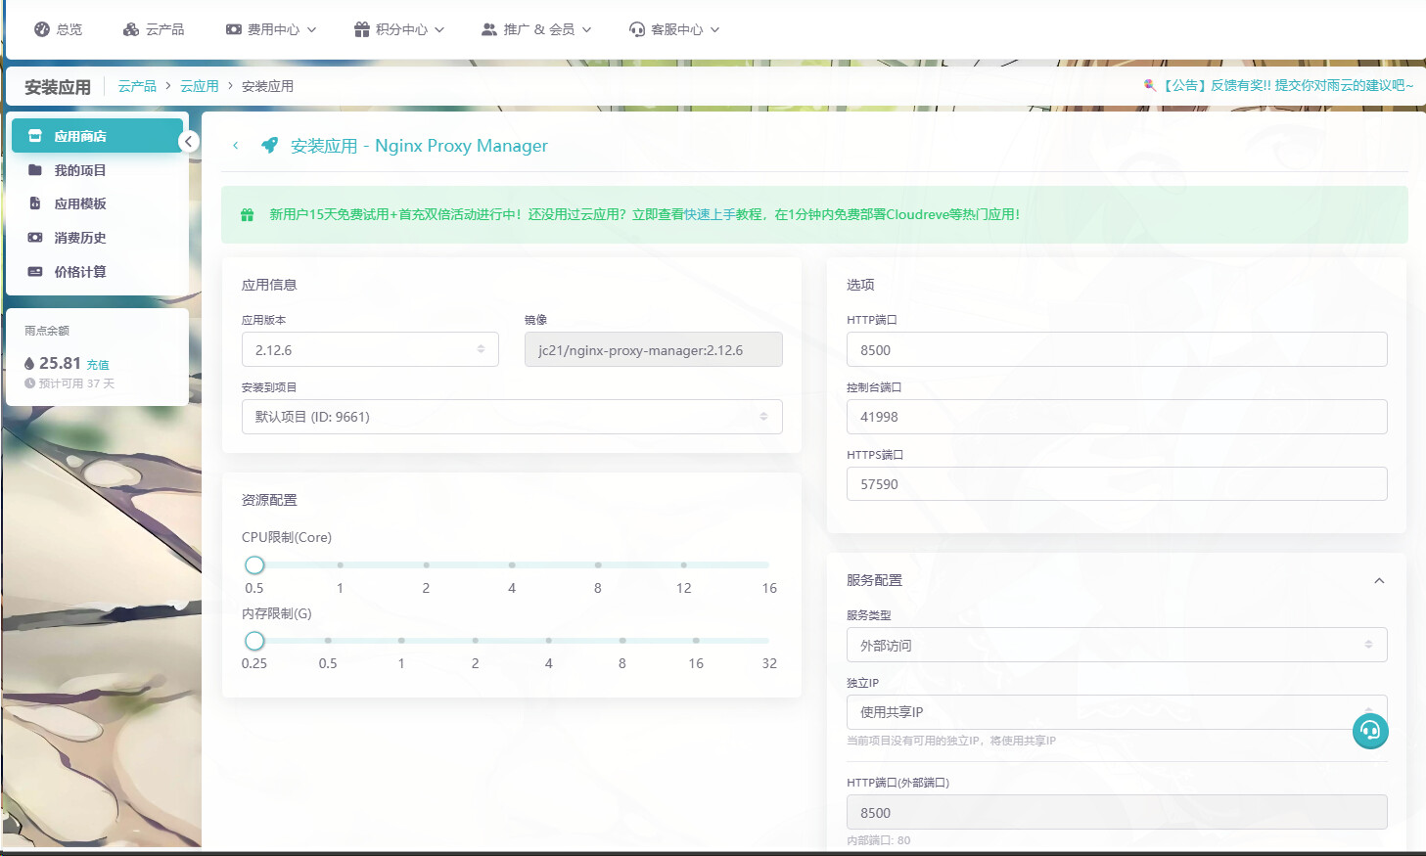
Task: Click the 控制台端口 input field
Action: (1116, 417)
